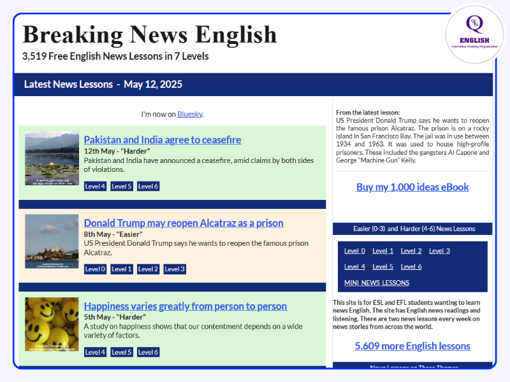Click '5th May - "Harder"' date text
The height and width of the screenshot is (382, 510).
(x=115, y=317)
